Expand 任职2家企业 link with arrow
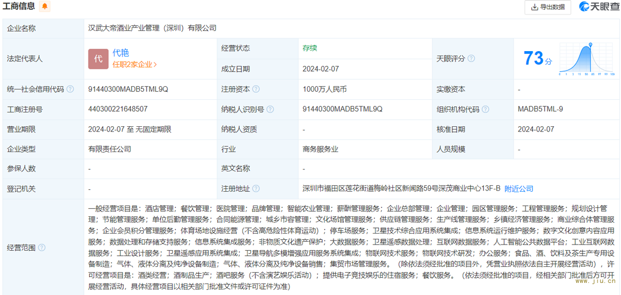 (135, 65)
